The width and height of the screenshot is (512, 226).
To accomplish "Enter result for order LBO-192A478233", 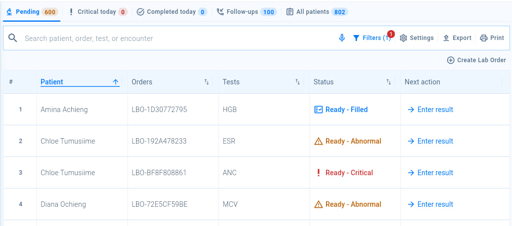I will click(430, 141).
